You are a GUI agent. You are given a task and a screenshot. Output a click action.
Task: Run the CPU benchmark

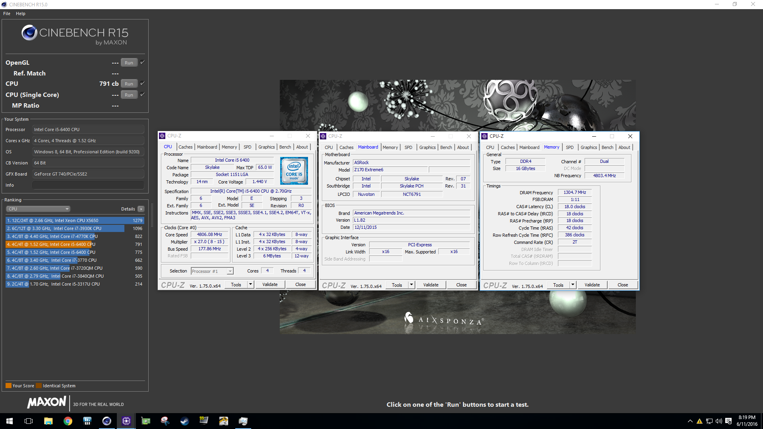pos(129,84)
